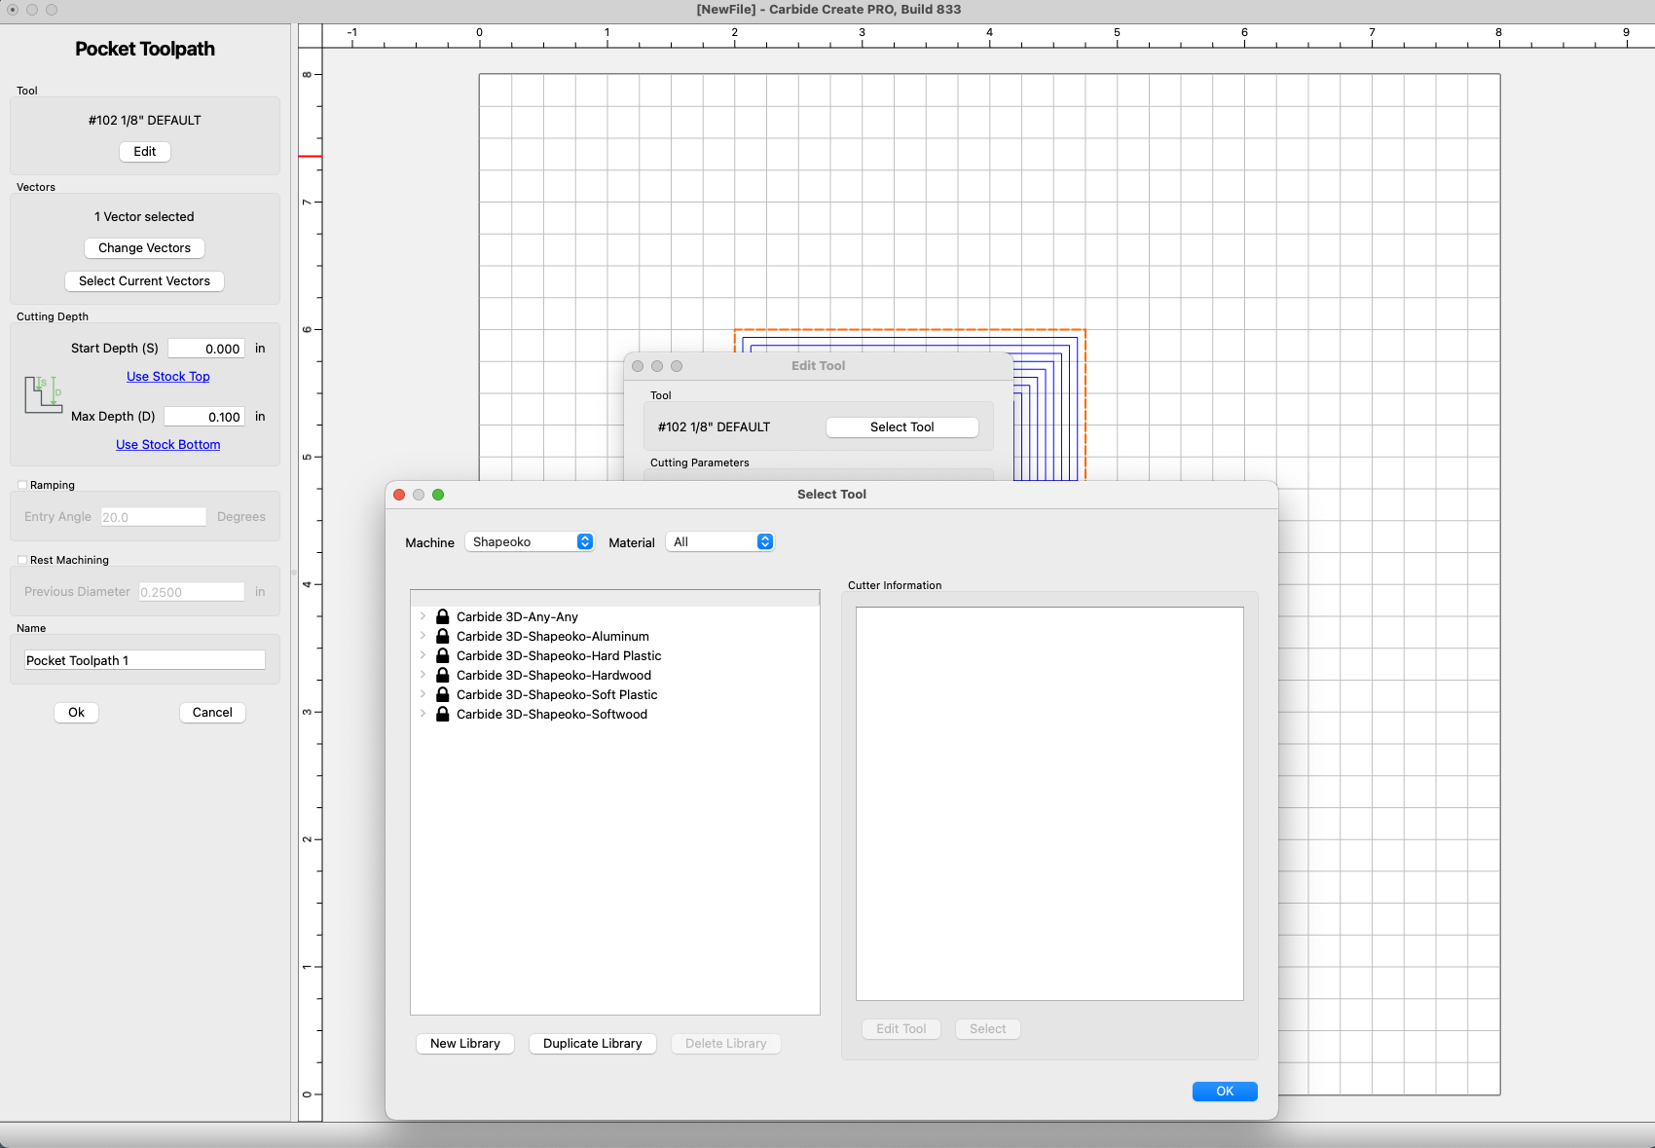The height and width of the screenshot is (1148, 1655).
Task: Click green zoom button on Select Tool dialog
Action: [438, 495]
